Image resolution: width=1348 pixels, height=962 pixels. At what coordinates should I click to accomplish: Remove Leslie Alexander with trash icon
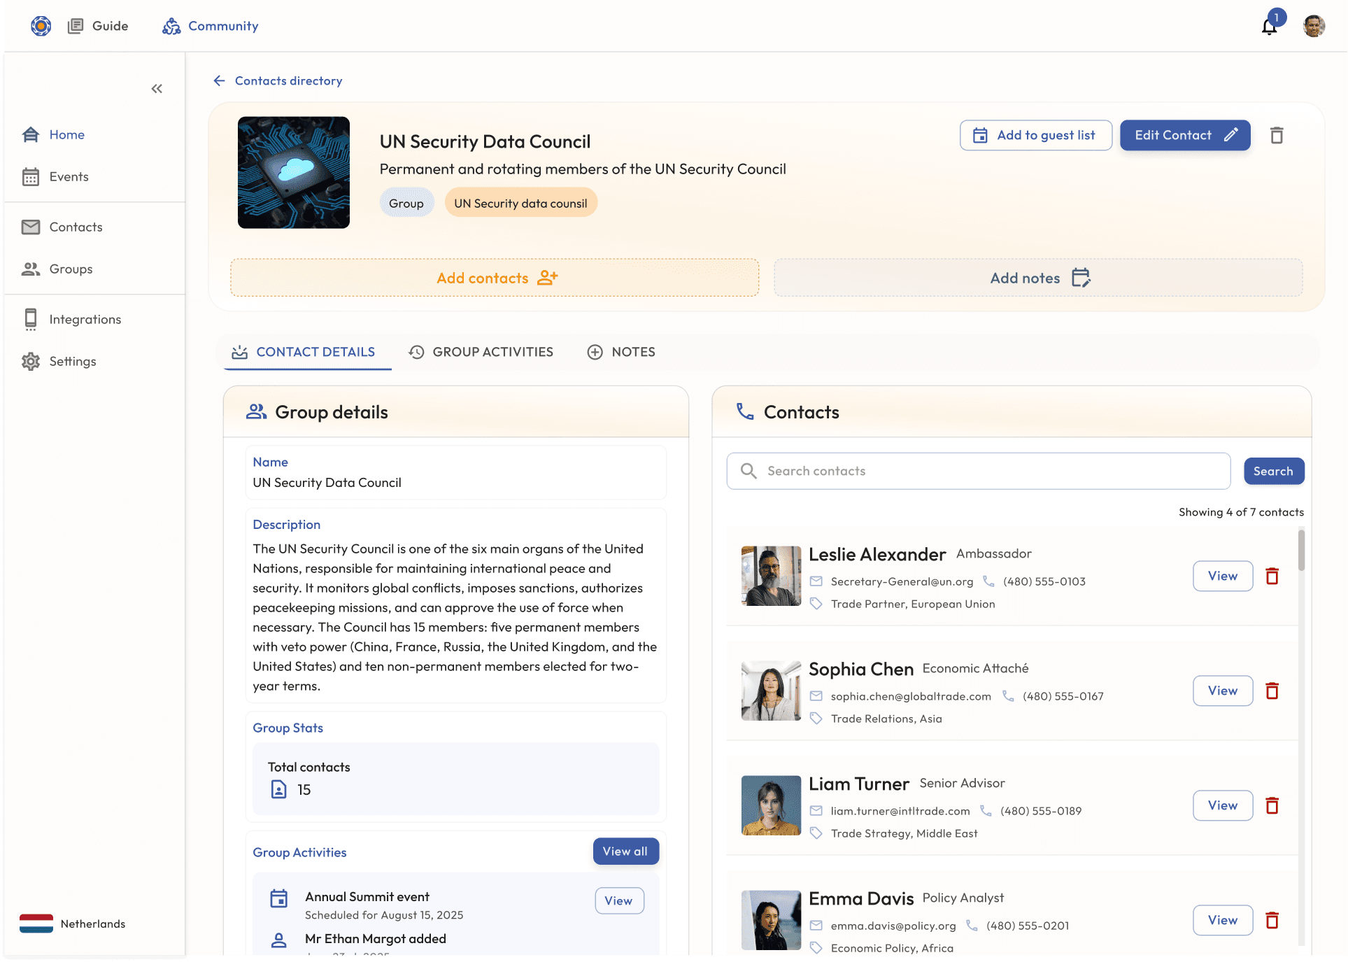pos(1272,576)
